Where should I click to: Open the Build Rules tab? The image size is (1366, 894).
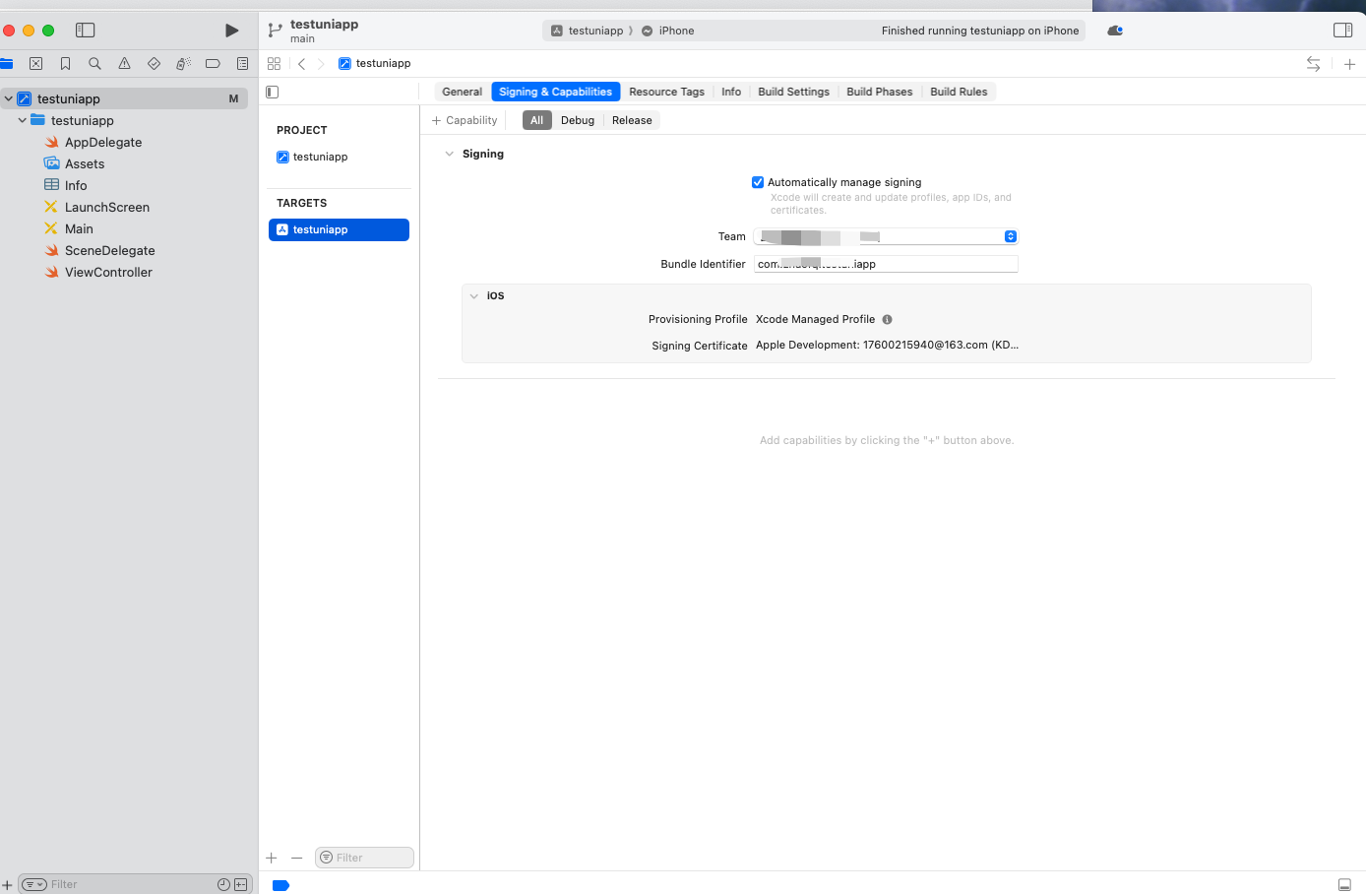click(x=959, y=92)
